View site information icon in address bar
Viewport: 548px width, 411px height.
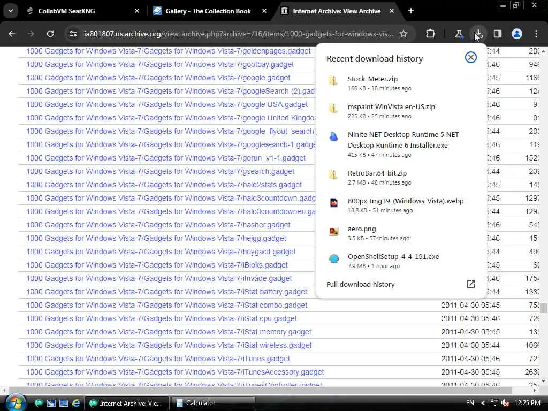[x=73, y=34]
